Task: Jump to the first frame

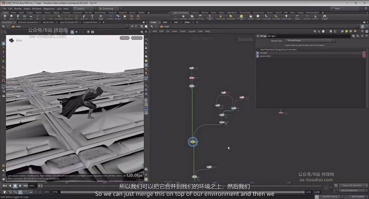Action: pos(5,186)
